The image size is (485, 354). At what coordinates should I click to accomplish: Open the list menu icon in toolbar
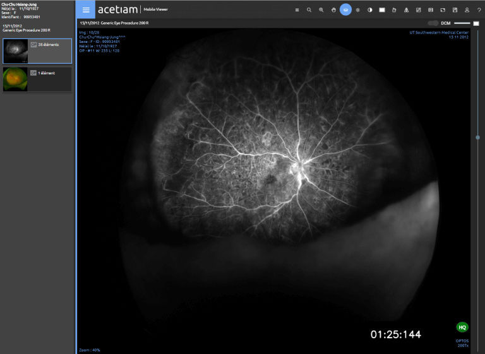297,10
